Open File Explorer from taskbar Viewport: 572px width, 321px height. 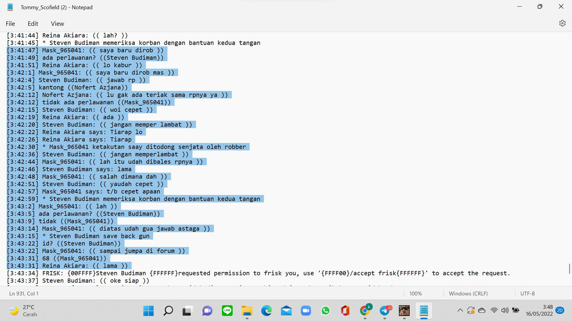247,310
